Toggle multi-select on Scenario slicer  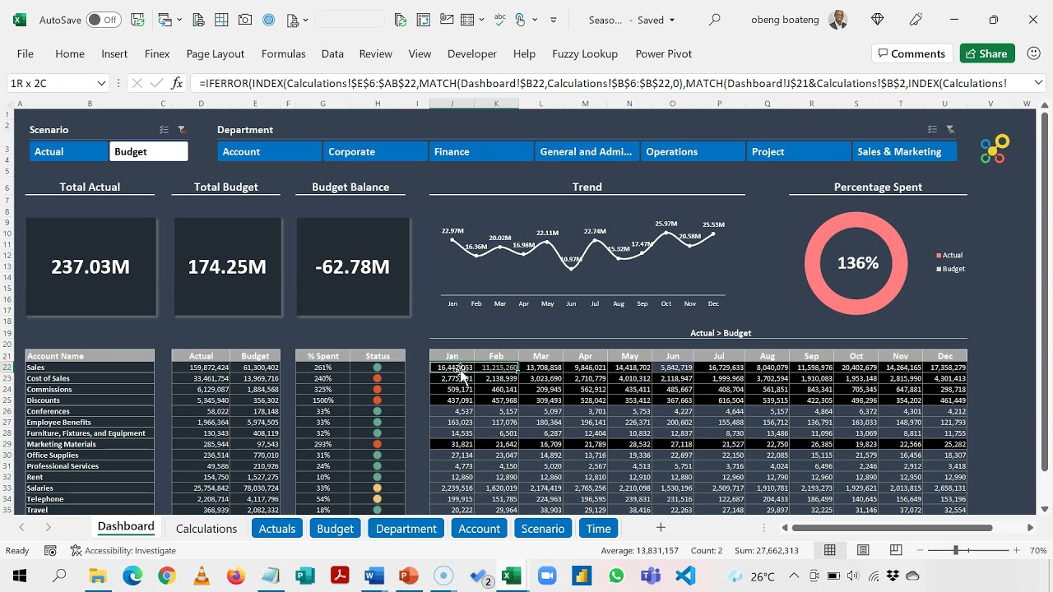tap(164, 130)
